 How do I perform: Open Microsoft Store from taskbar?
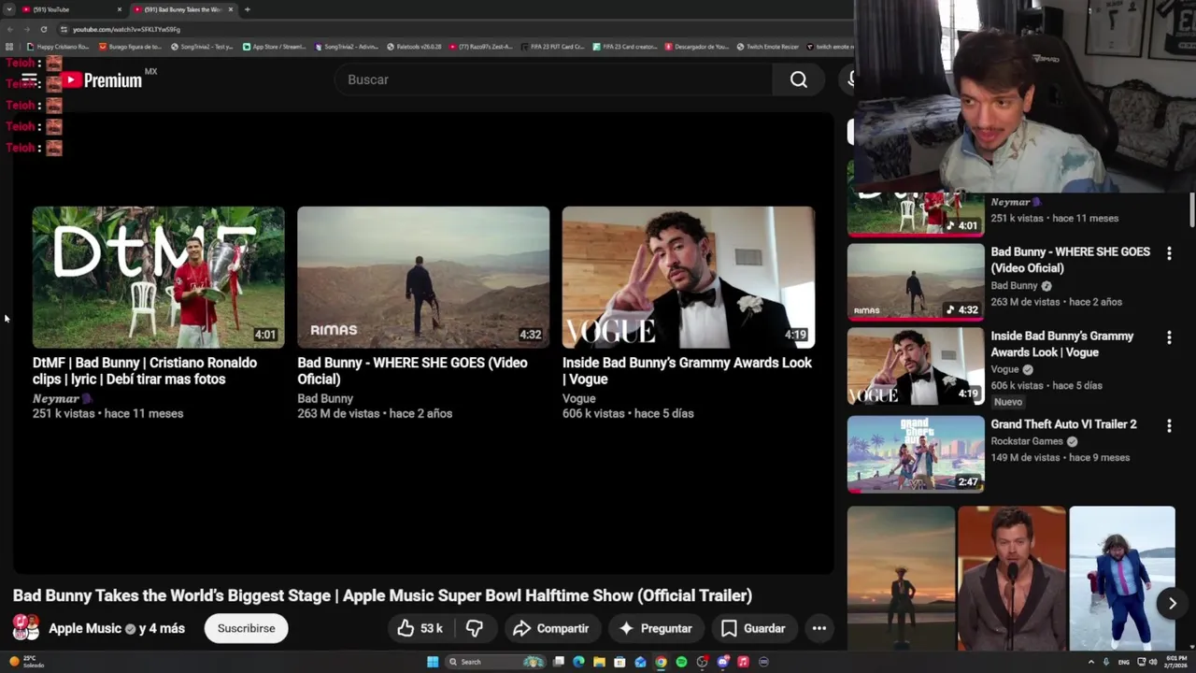click(x=619, y=662)
